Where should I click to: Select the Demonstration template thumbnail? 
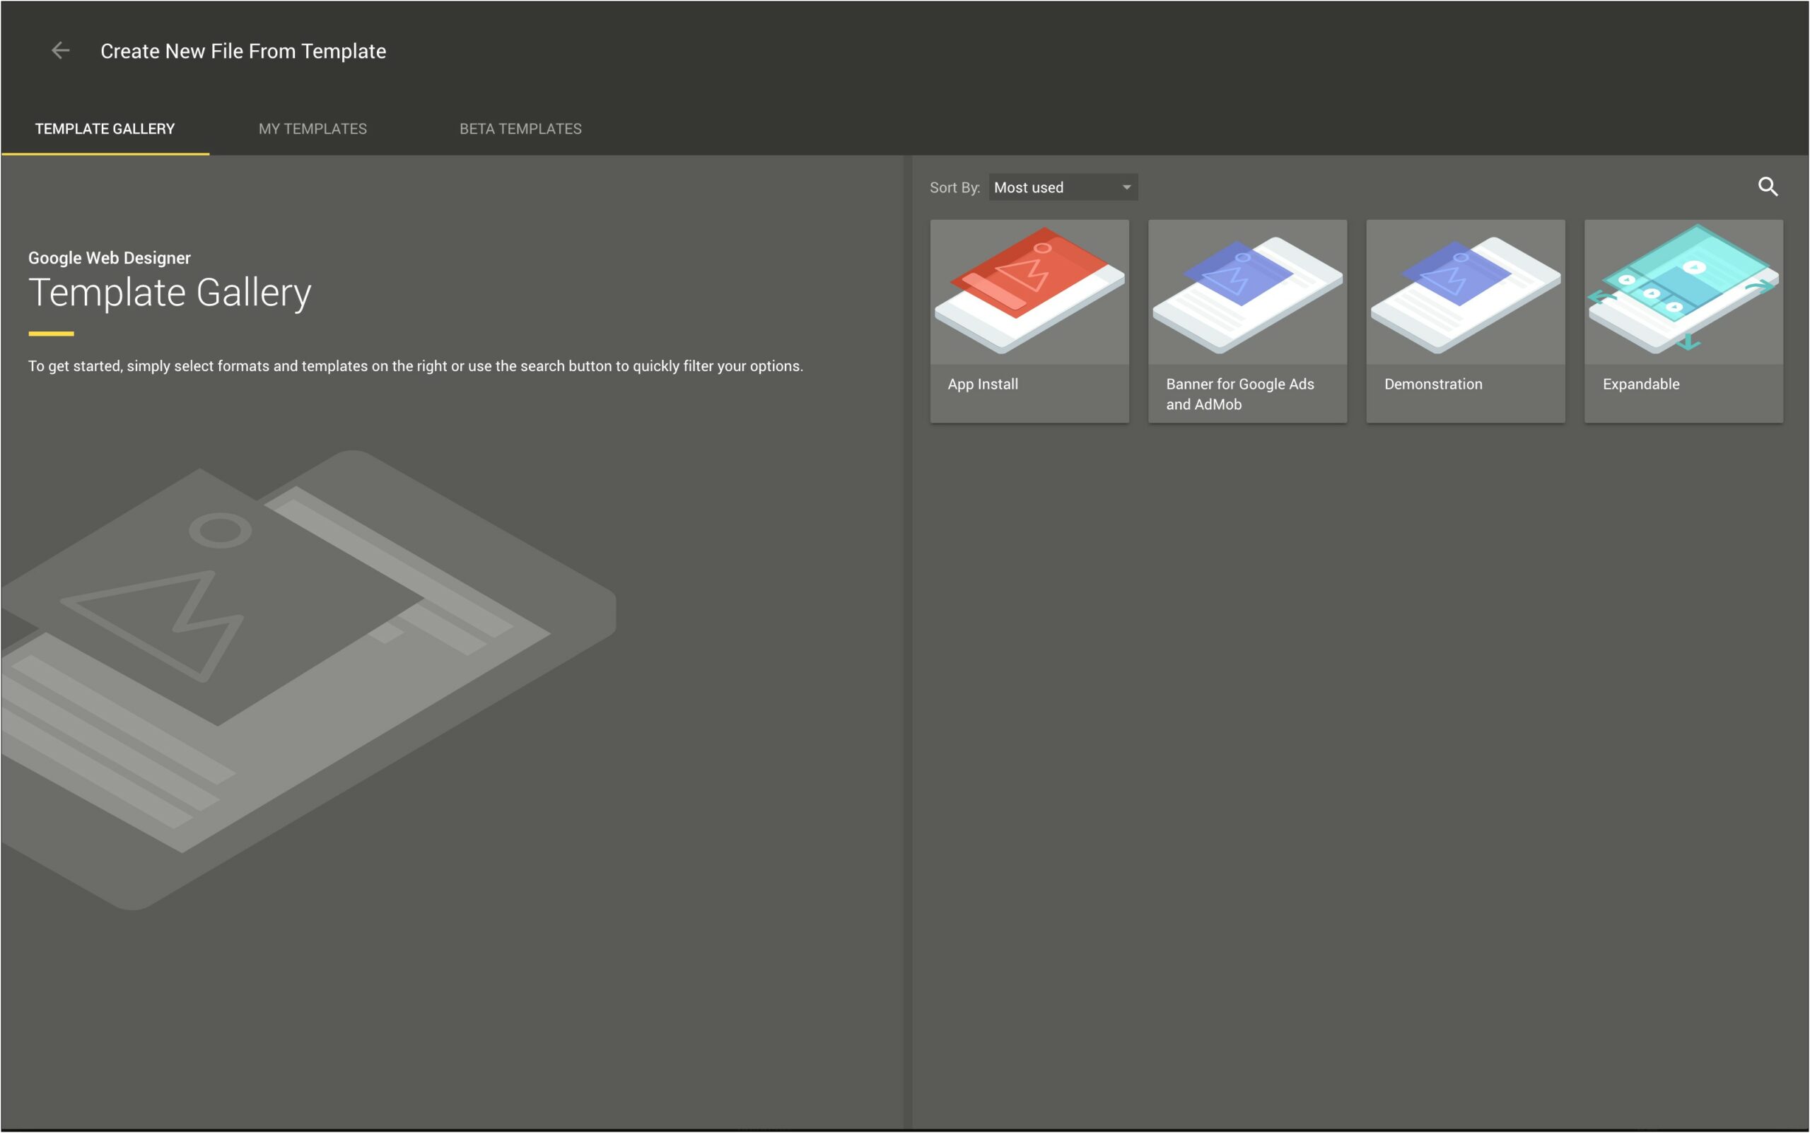coord(1465,291)
